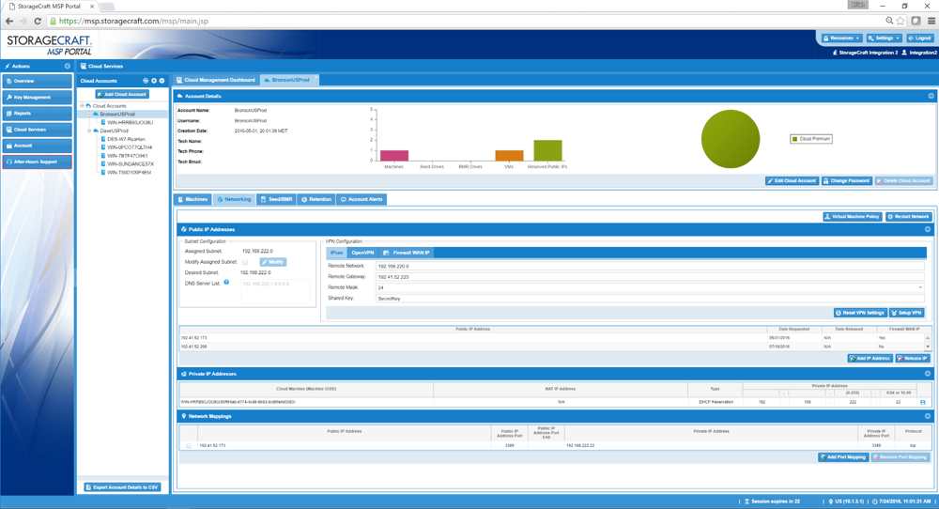Click Add IP Address button
The width and height of the screenshot is (939, 509).
tap(870, 358)
